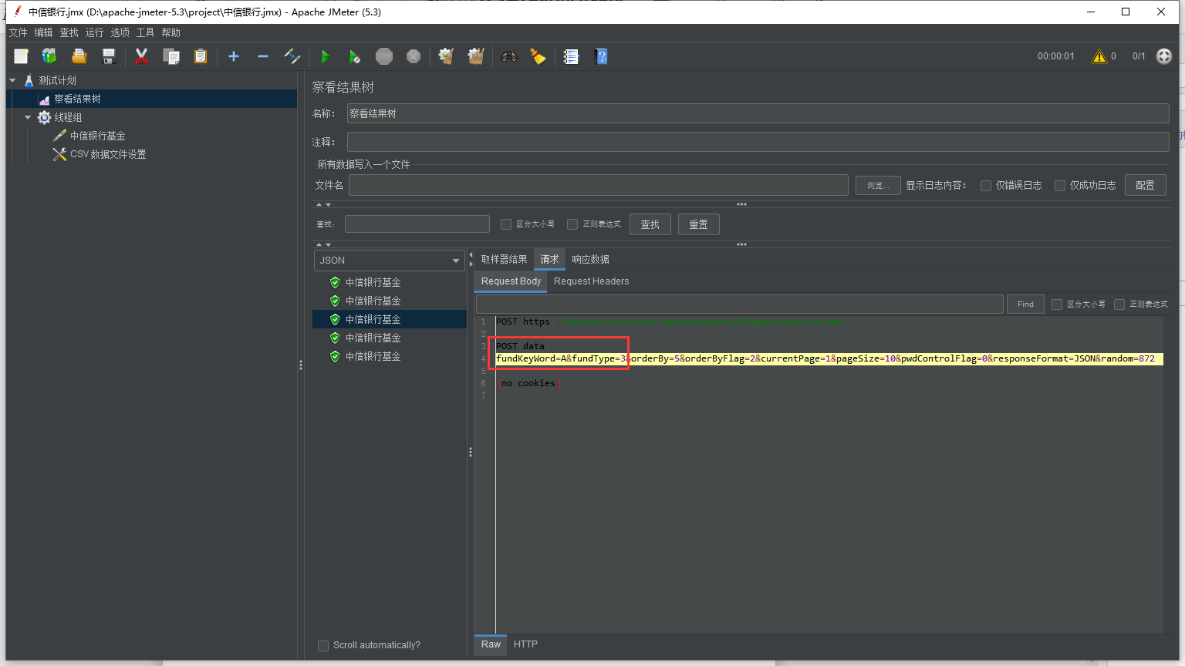Viewport: 1185px width, 666px height.
Task: Click the Clear all results icon
Action: (x=476, y=56)
